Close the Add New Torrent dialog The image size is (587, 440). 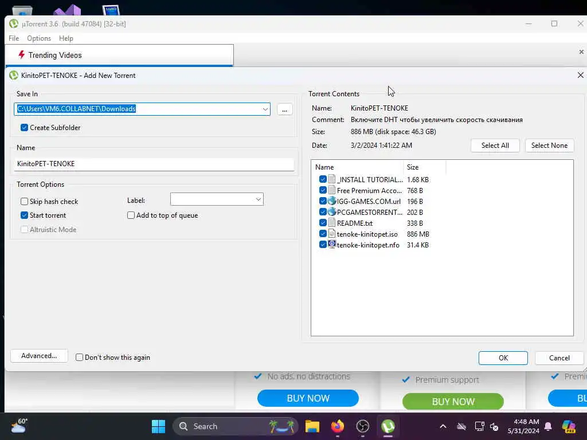click(580, 75)
